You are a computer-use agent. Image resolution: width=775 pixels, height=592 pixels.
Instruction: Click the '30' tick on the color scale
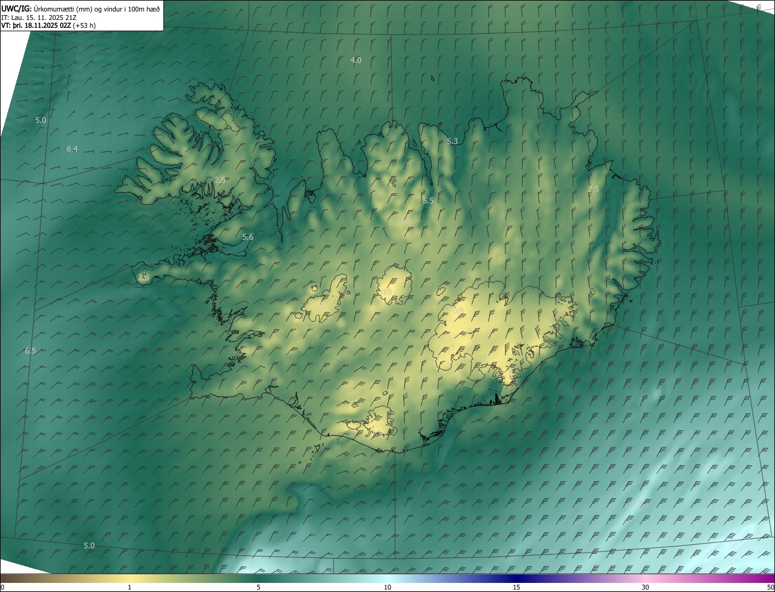point(645,587)
